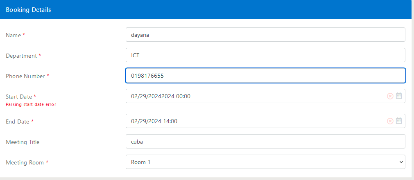Click the Phone Number label

(x=25, y=76)
